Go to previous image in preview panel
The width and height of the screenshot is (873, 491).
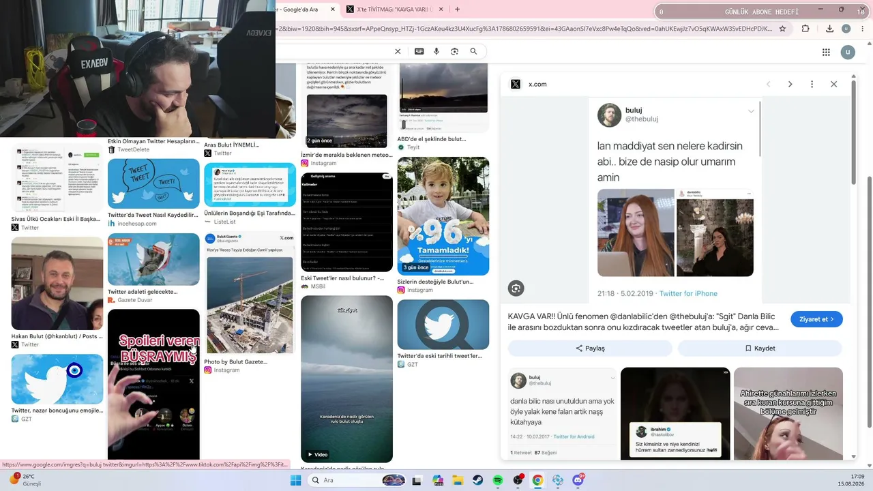coord(768,84)
